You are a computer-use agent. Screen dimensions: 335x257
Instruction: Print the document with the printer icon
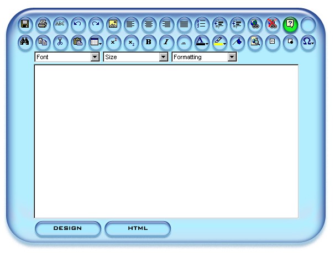point(43,24)
